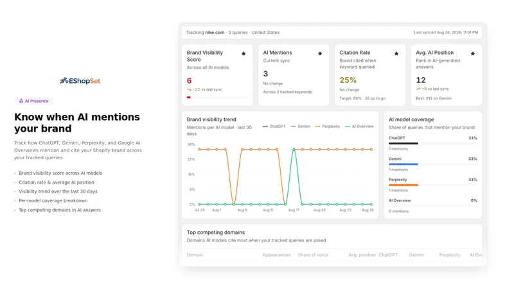Click the Brand Visibility Score red progress bar
This screenshot has height=289, width=514.
pos(189,98)
